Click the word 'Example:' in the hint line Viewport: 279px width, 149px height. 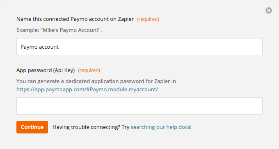28,30
